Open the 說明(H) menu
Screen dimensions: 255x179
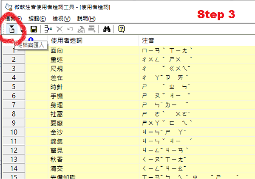pos(86,19)
